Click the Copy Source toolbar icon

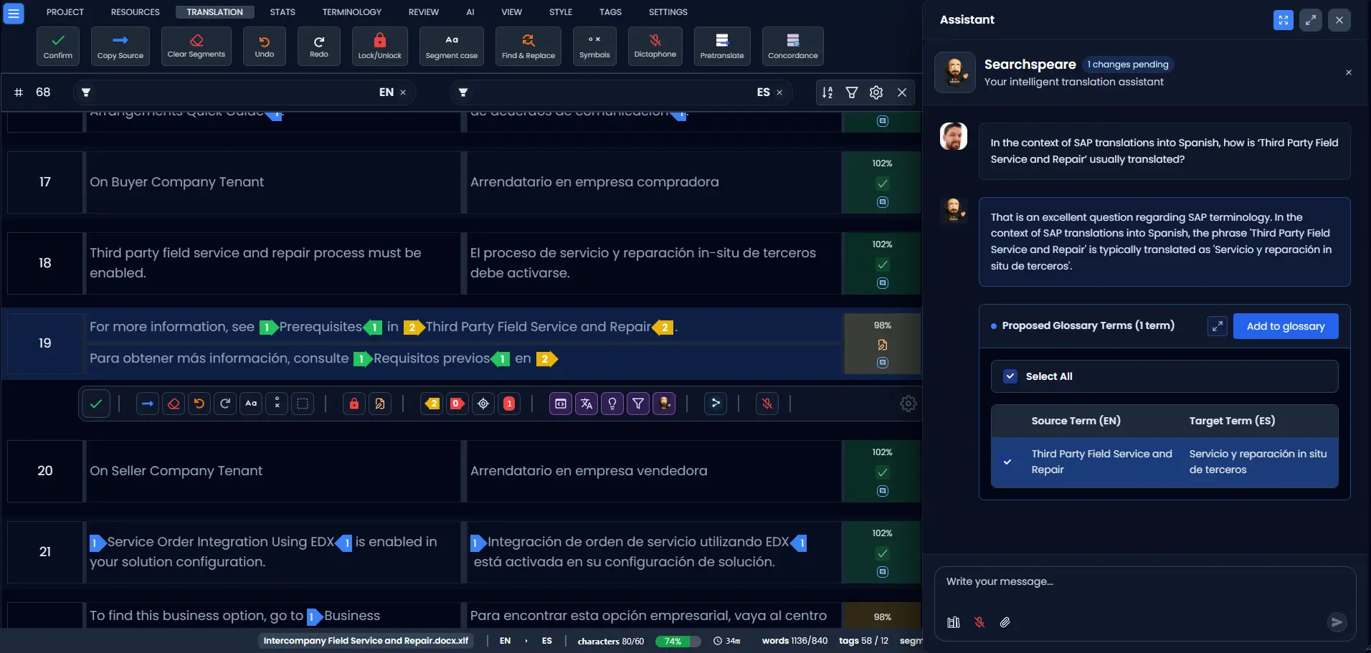pyautogui.click(x=120, y=45)
